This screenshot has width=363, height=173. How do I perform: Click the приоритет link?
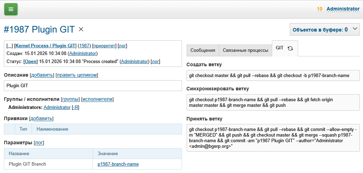[x=104, y=46]
